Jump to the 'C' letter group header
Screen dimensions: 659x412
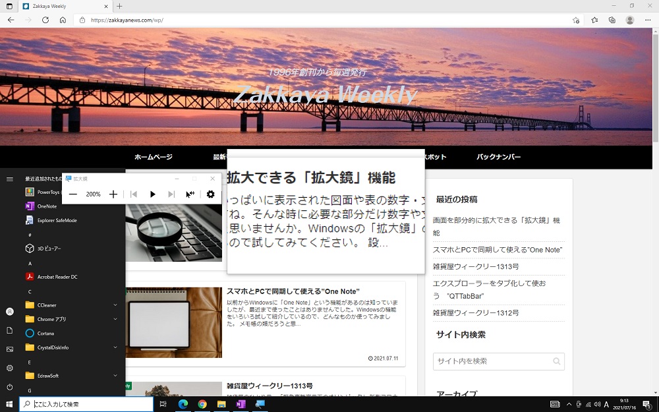tap(30, 292)
